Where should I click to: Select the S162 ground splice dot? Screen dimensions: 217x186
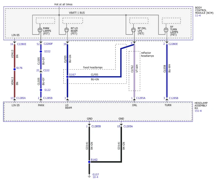click(x=89, y=162)
